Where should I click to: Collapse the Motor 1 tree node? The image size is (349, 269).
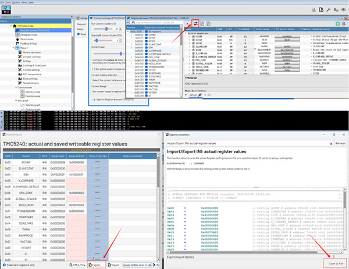point(13,47)
